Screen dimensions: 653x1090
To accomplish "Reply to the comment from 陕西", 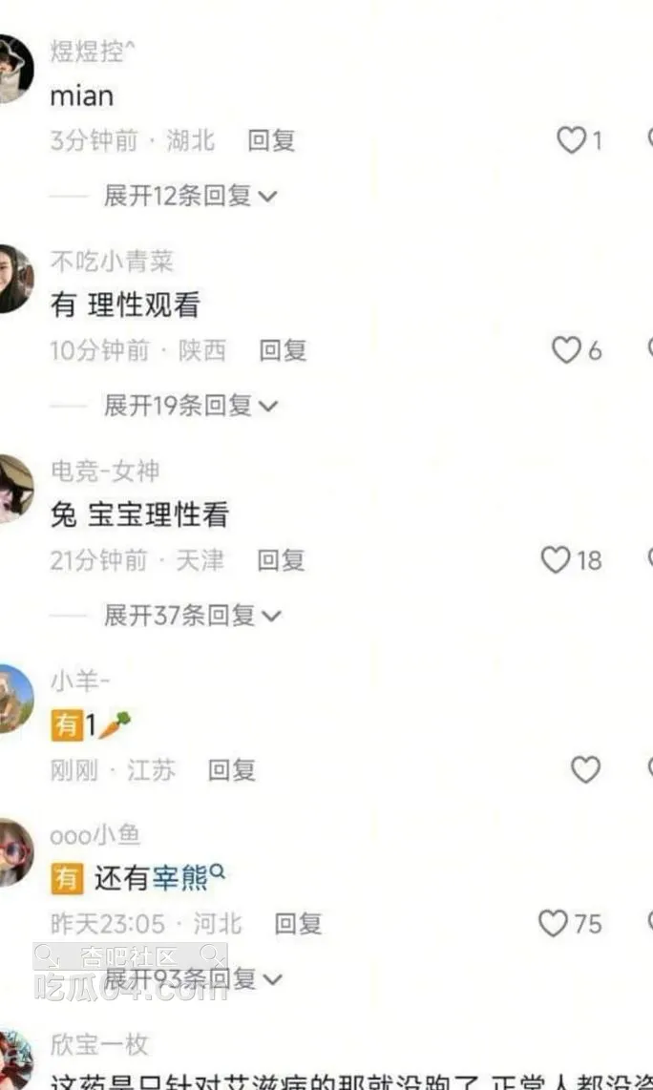I will click(283, 350).
